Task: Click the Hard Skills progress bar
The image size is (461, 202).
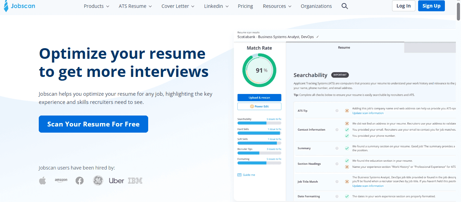Action: coord(259,133)
